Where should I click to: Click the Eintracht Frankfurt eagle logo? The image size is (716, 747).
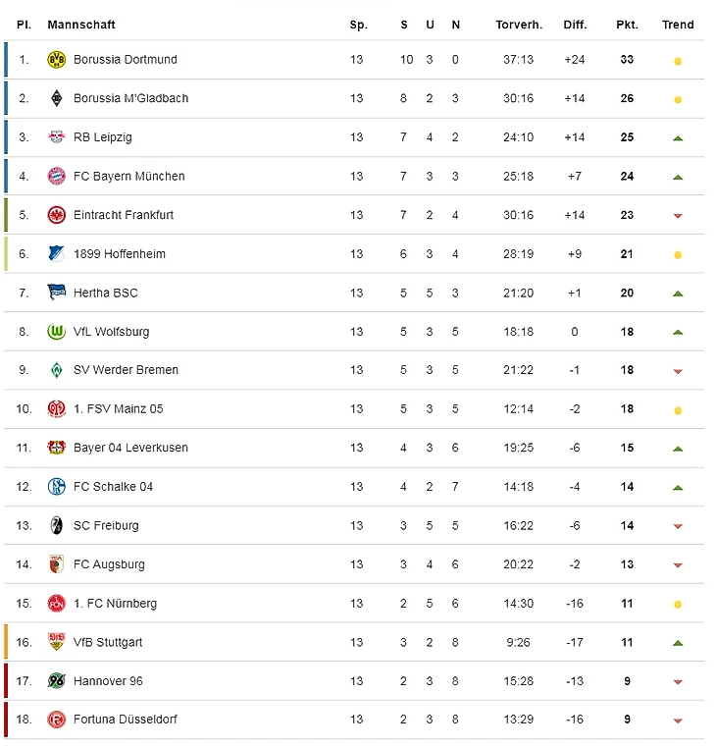click(56, 215)
